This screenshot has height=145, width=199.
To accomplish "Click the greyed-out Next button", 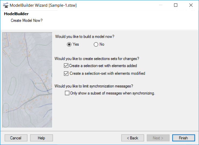I will click(x=158, y=138).
